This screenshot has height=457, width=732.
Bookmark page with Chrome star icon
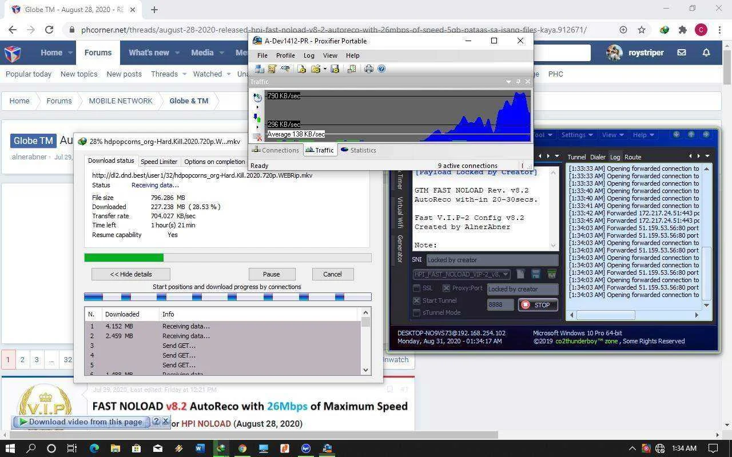click(642, 30)
